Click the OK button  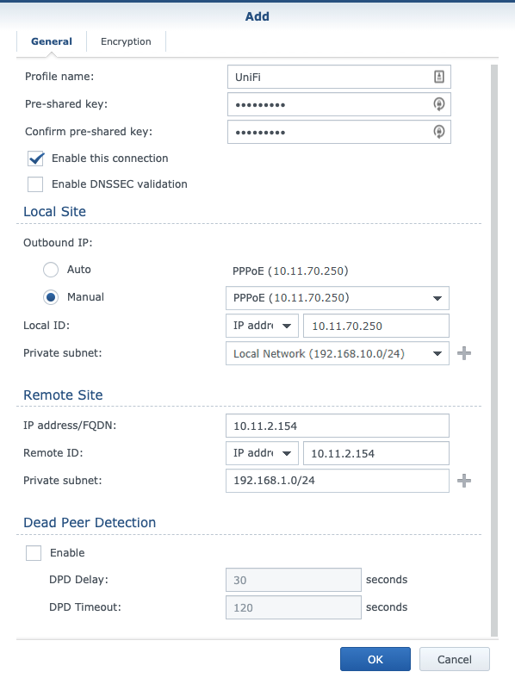375,659
